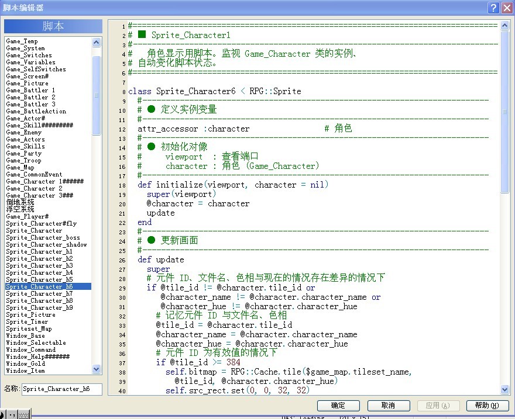Select the Game_Player# script
The image size is (515, 419).
28,216
